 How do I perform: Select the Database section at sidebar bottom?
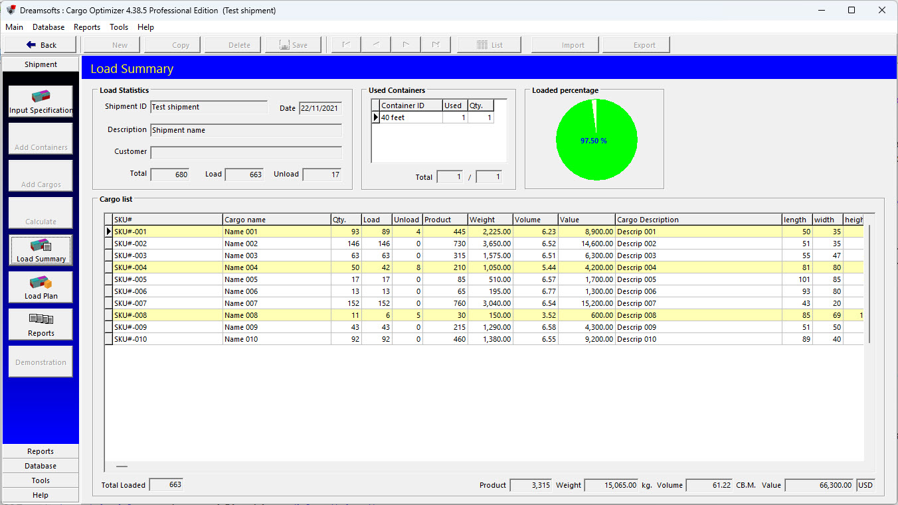[41, 466]
